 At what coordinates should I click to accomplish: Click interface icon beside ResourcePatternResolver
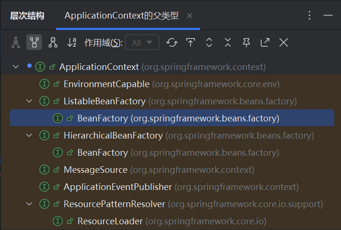(x=44, y=204)
